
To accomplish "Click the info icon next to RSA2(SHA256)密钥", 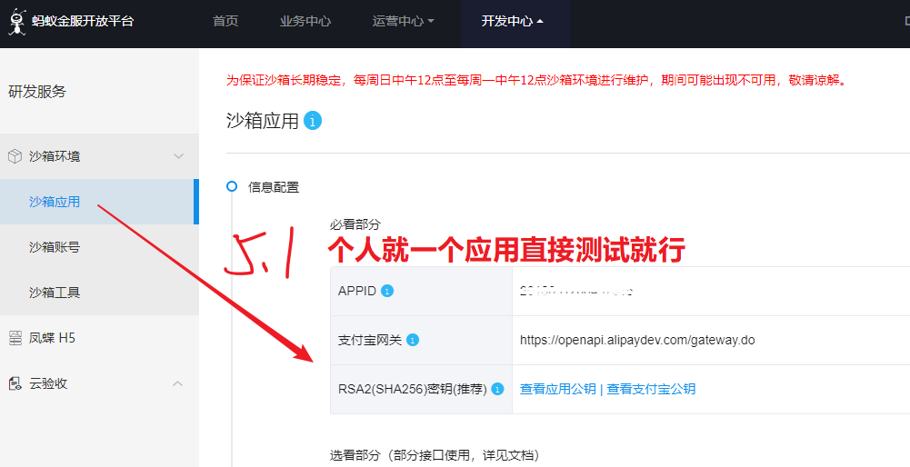I will coord(497,389).
